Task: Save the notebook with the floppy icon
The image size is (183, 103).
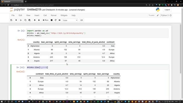Action: click(x=11, y=20)
